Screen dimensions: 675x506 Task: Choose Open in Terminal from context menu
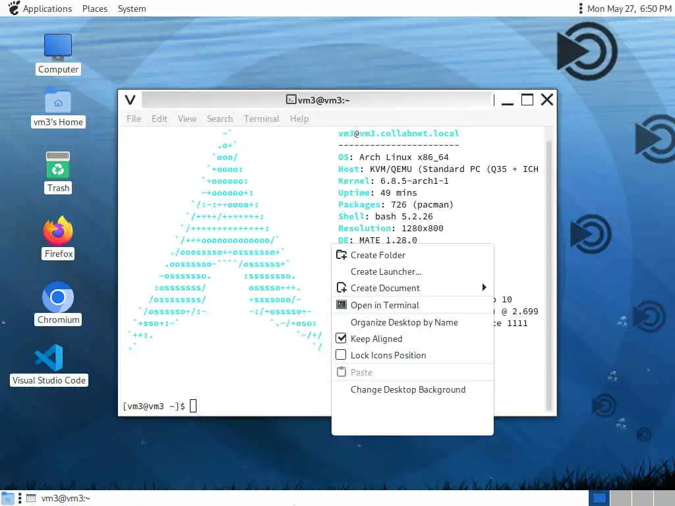click(413, 305)
